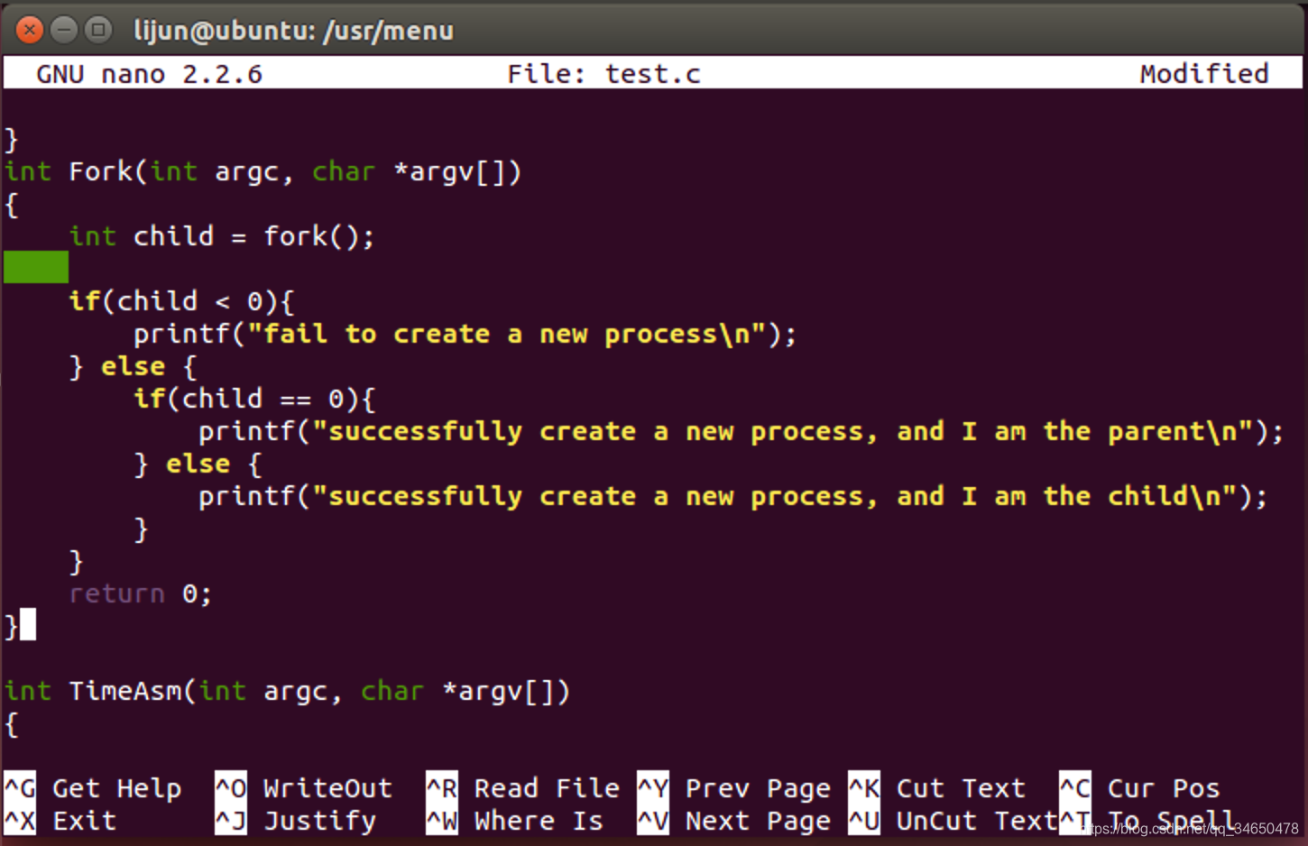Click char keyword in Fork declaration
Viewport: 1308px width, 846px height.
point(344,172)
